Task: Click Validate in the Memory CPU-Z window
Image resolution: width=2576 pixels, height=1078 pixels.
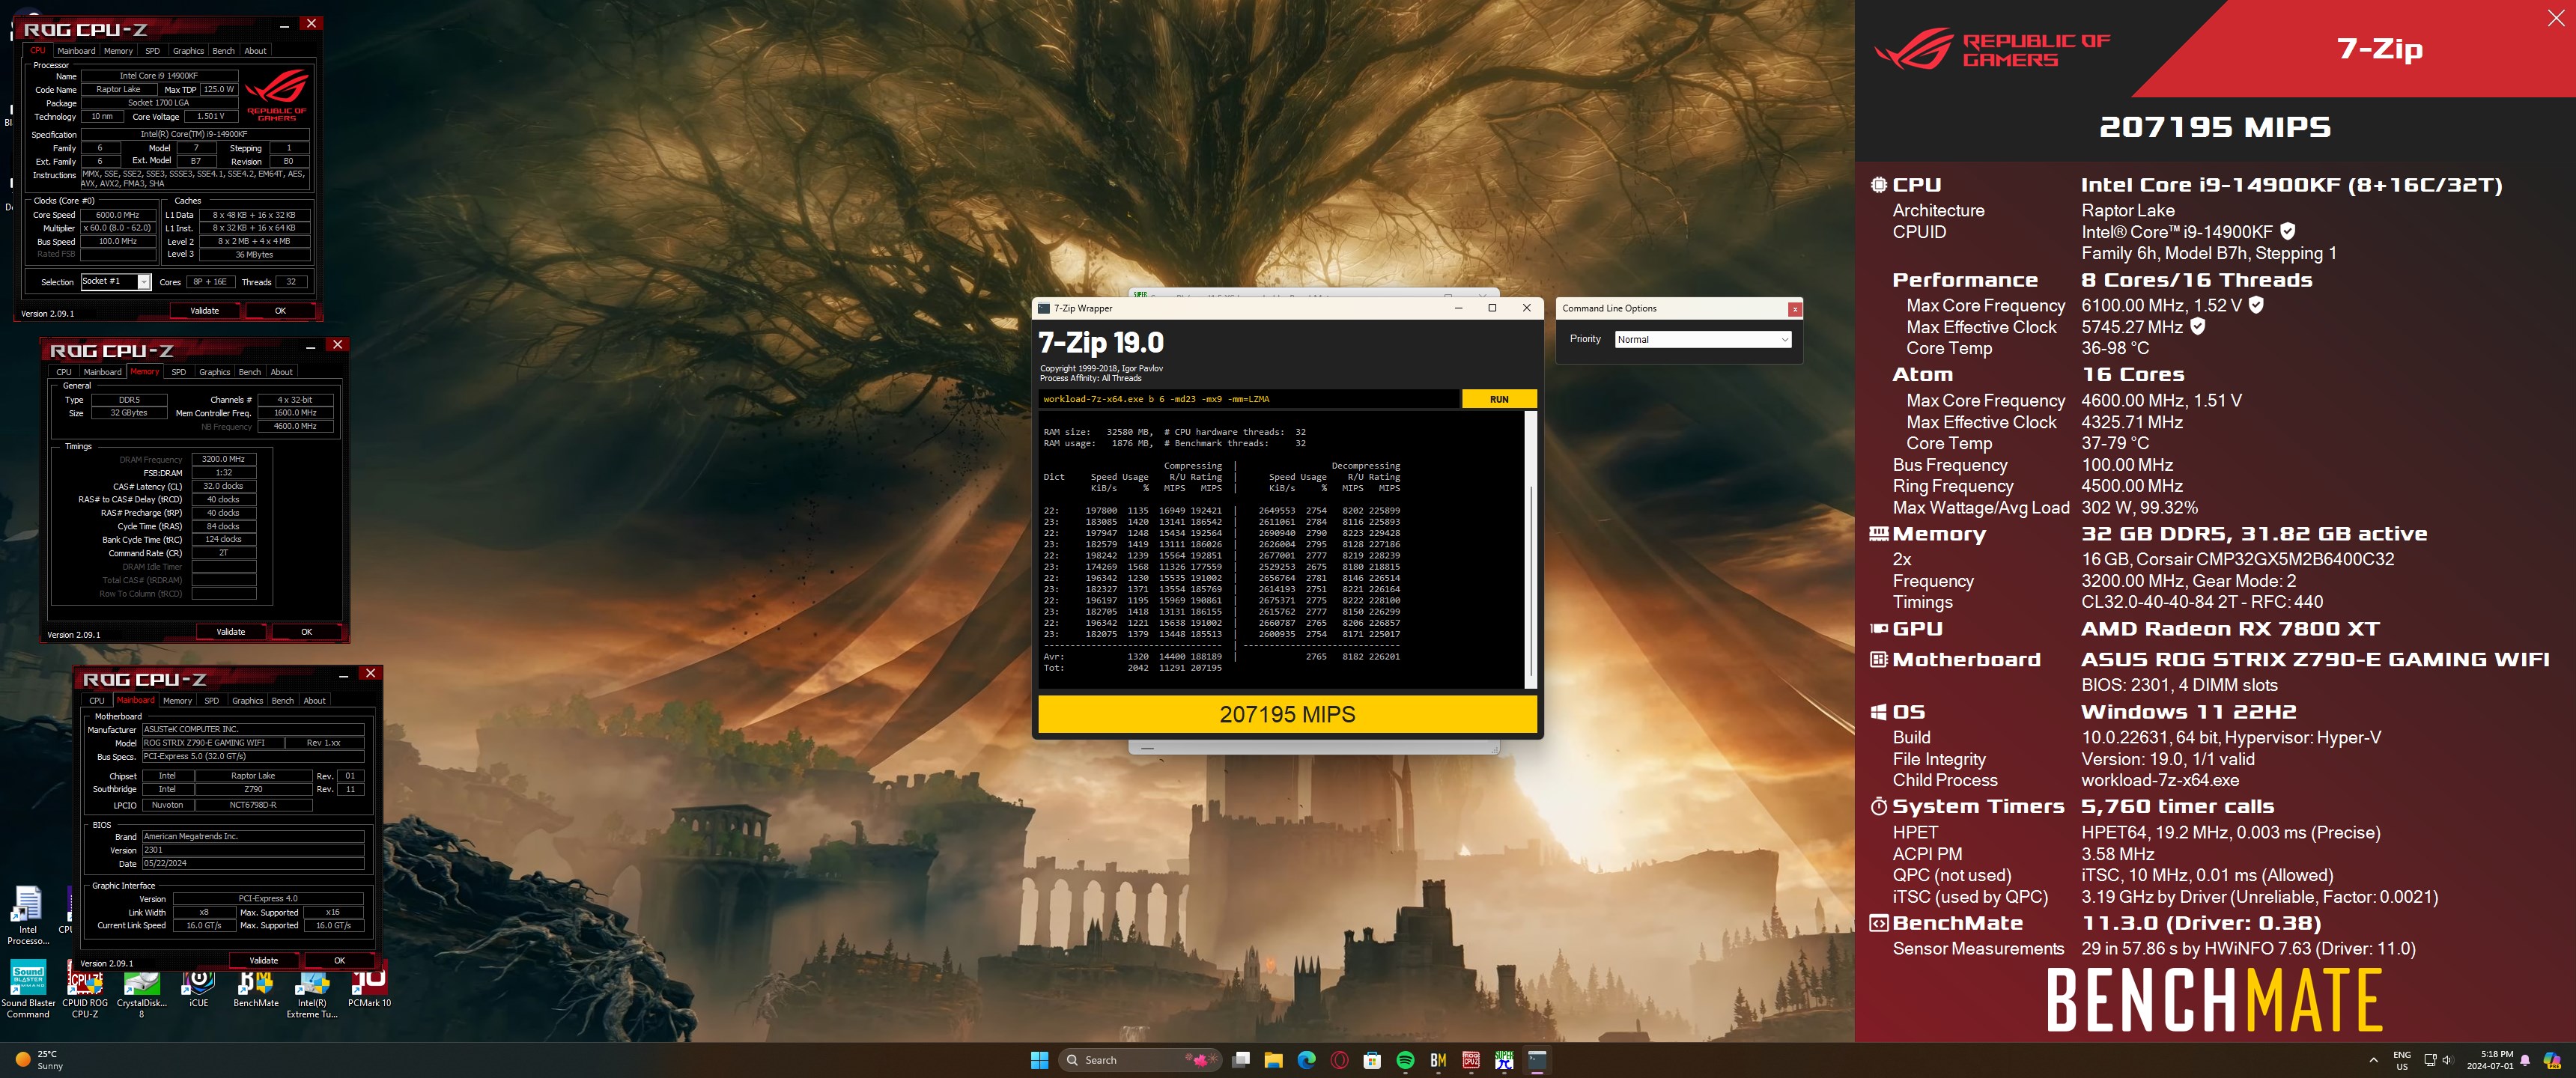Action: [230, 632]
